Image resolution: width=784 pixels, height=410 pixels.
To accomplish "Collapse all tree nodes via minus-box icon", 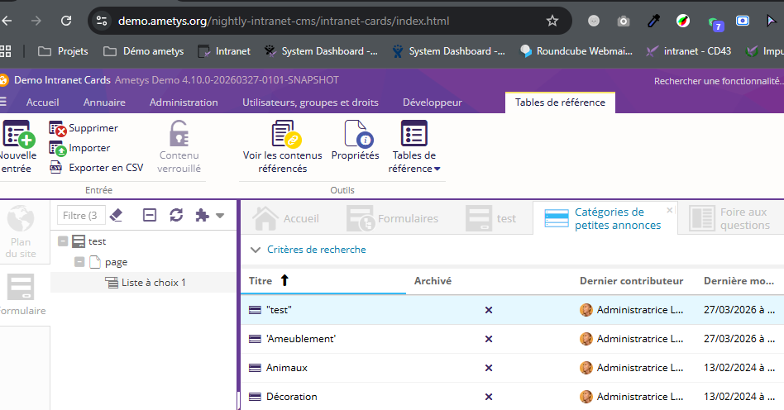I will point(150,215).
